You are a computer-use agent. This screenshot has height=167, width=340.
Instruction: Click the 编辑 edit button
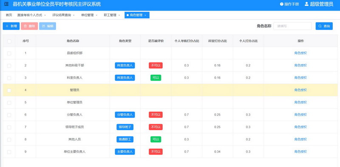click(x=48, y=26)
